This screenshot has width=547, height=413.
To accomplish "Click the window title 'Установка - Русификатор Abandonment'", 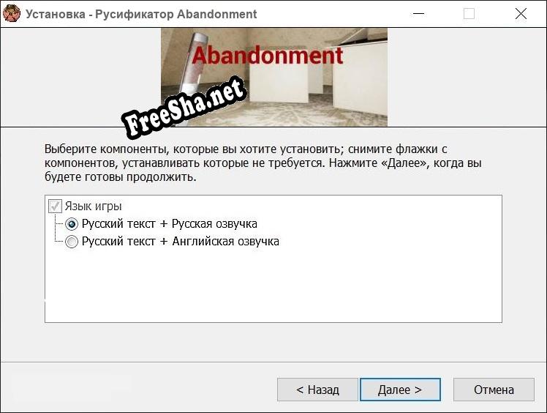I will [141, 14].
